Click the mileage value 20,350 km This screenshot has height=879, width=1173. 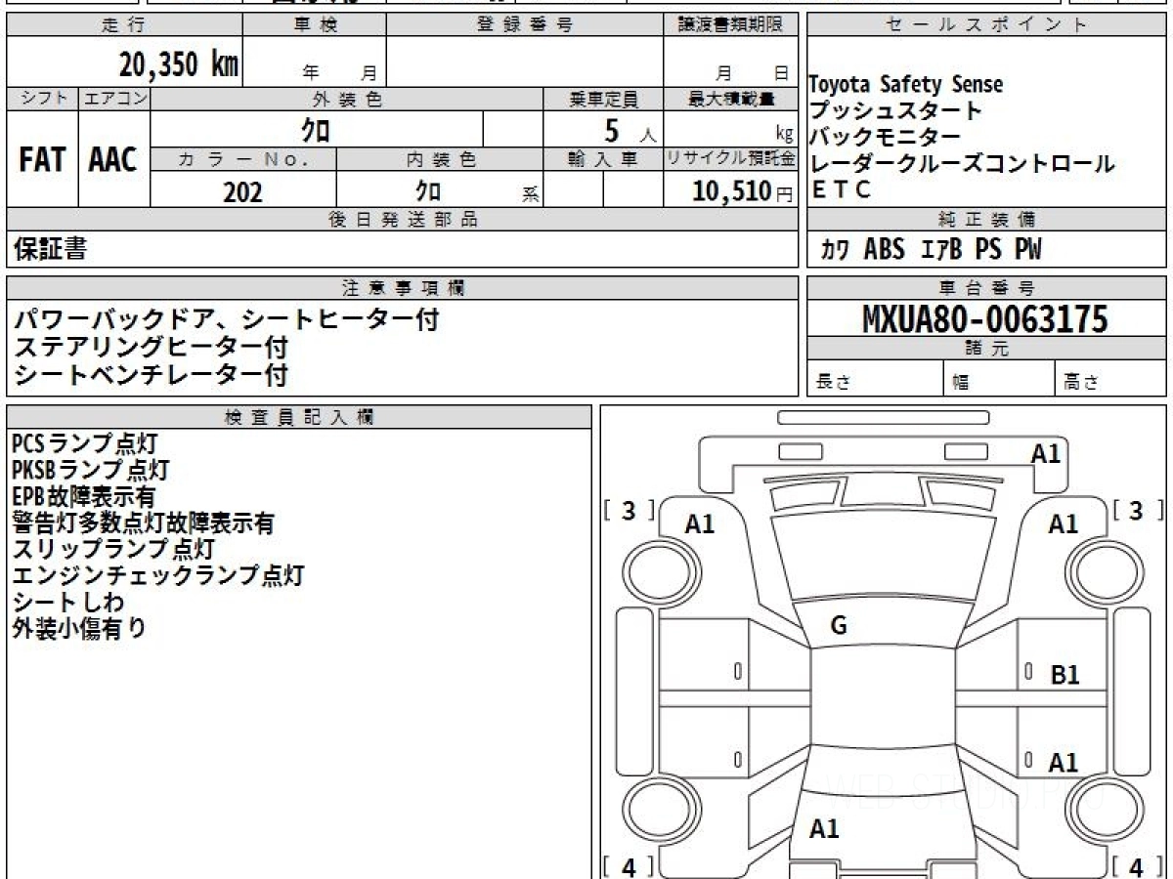179,64
